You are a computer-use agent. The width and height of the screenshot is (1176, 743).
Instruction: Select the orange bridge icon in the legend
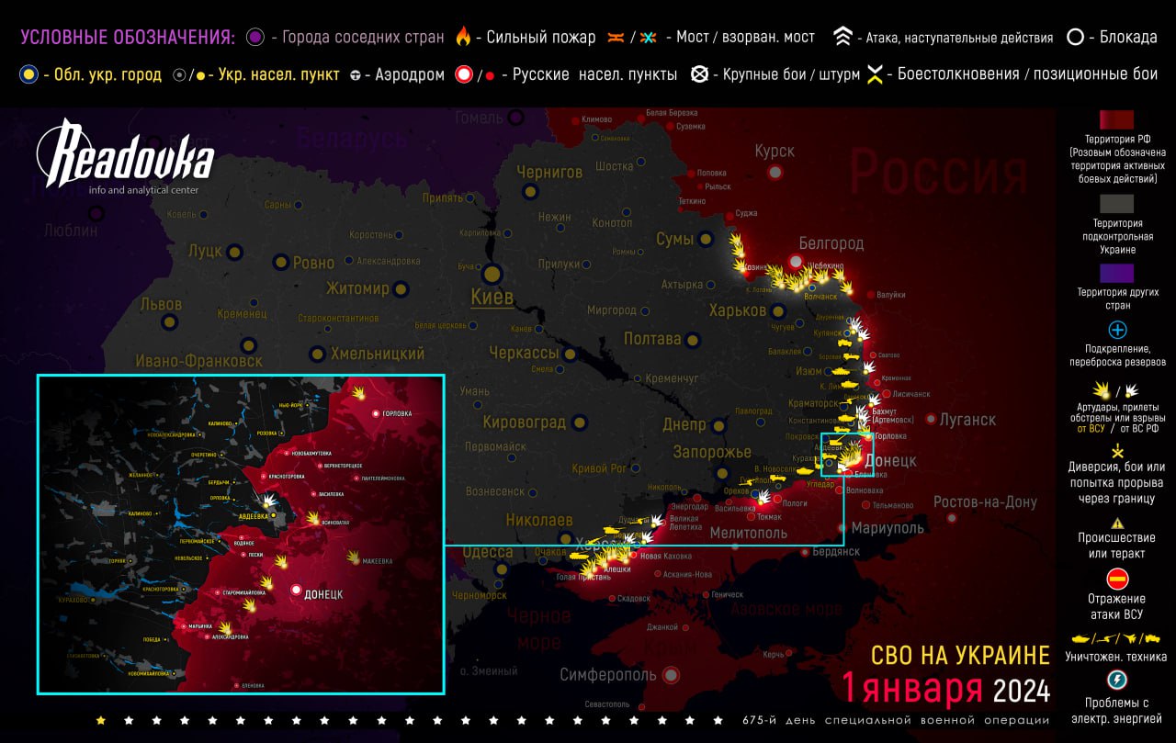[x=616, y=38]
